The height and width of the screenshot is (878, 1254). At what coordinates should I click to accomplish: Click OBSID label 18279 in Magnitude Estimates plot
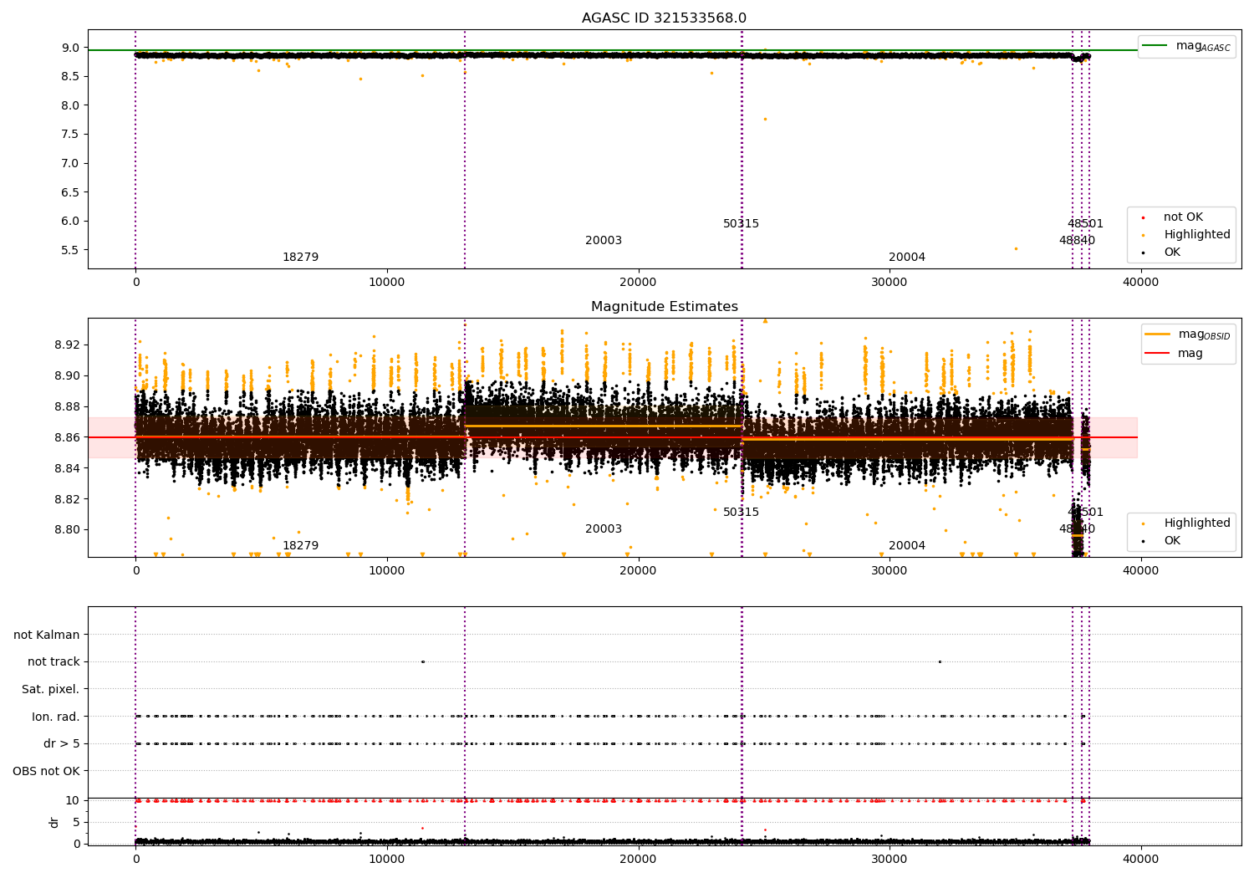[300, 545]
